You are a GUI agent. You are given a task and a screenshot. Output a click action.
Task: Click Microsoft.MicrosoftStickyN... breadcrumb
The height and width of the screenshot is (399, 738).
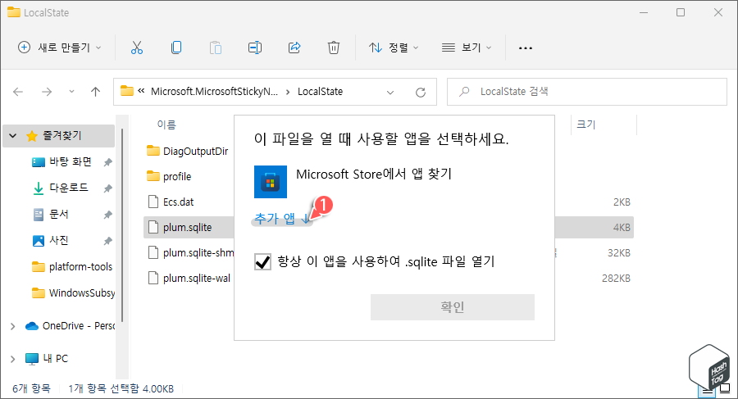pyautogui.click(x=214, y=91)
